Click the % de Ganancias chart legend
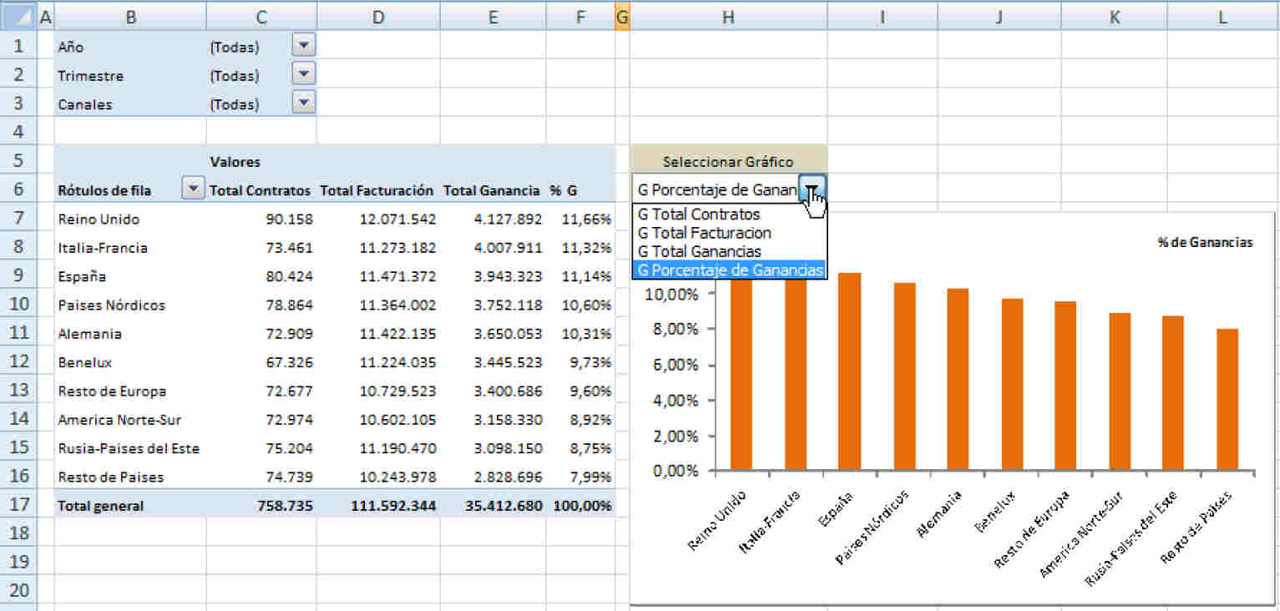This screenshot has height=611, width=1280. [1204, 243]
